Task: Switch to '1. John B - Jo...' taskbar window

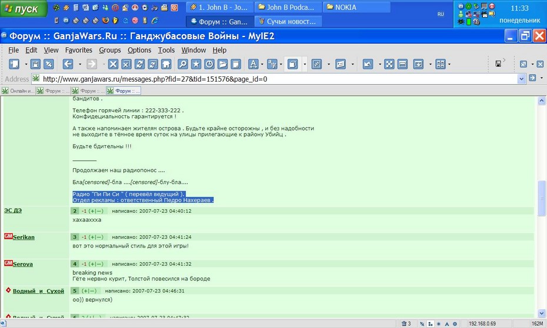Action: click(x=219, y=7)
